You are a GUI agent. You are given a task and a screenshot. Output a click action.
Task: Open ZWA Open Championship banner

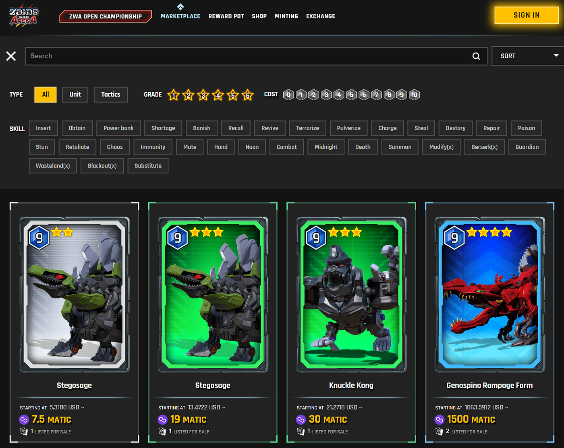pyautogui.click(x=106, y=16)
